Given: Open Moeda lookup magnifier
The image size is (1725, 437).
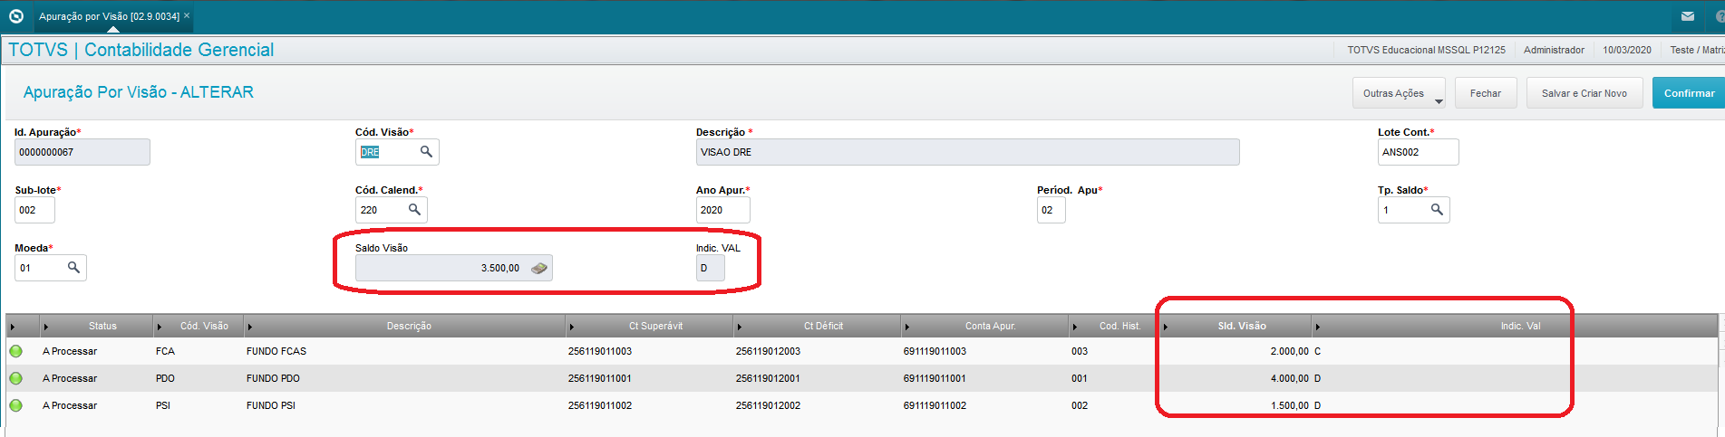Looking at the screenshot, I should (73, 268).
